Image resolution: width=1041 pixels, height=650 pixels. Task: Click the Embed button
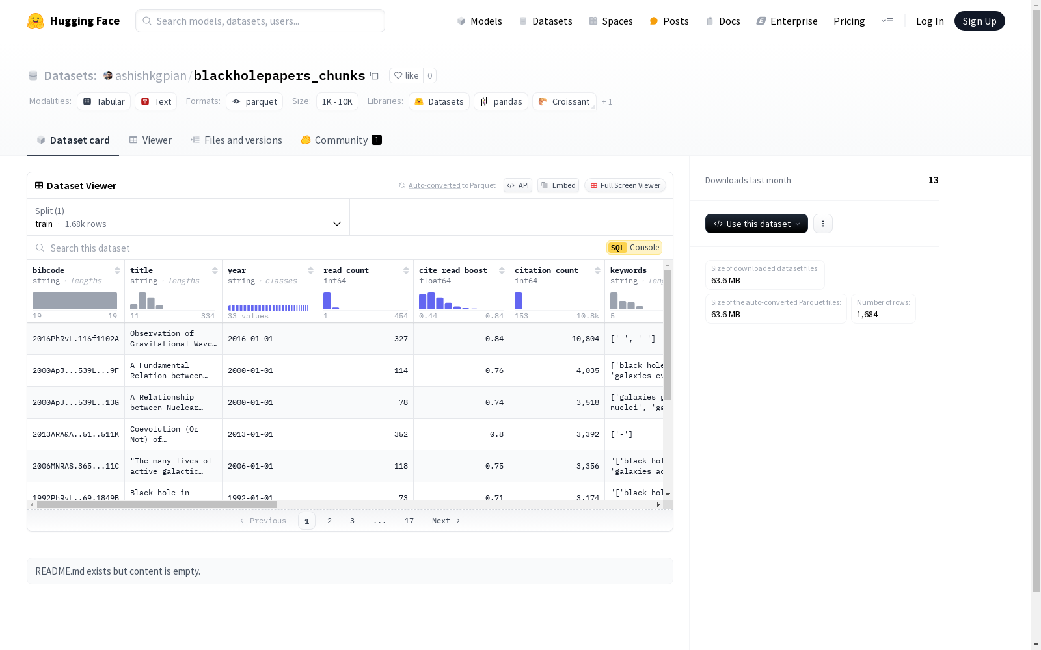[558, 185]
